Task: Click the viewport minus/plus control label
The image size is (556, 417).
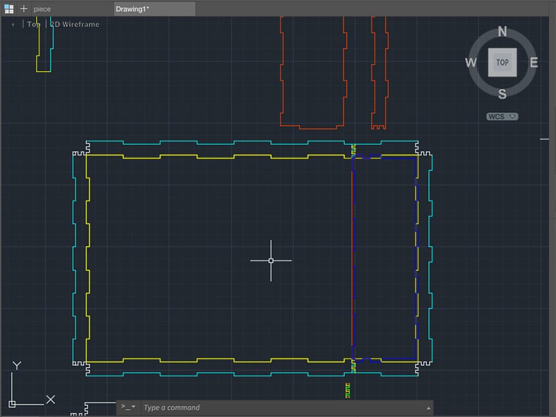Action: coord(13,24)
